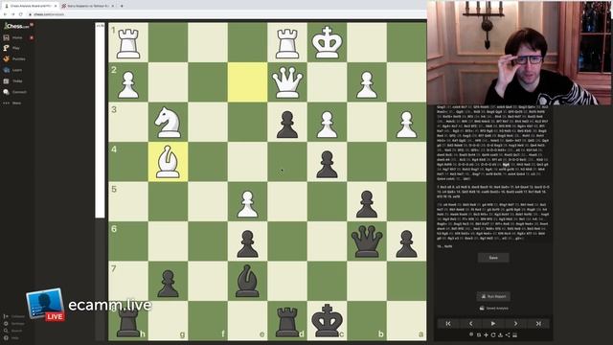Open Home in the Chess.com sidebar
Viewport: 613px width, 345px height.
13,37
